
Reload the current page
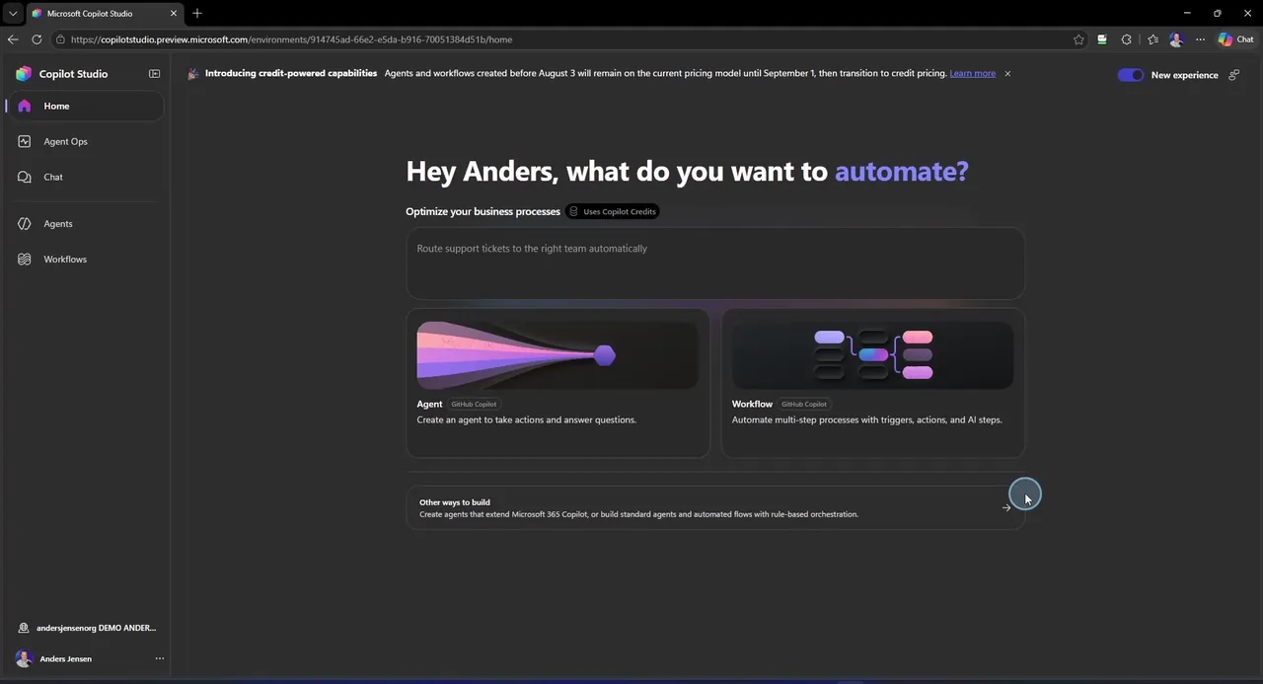37,39
